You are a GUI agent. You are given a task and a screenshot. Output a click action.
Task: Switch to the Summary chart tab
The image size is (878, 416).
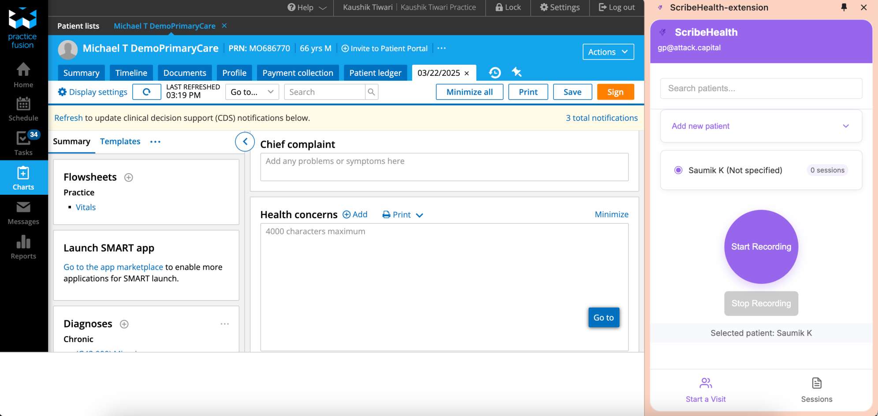coord(81,73)
